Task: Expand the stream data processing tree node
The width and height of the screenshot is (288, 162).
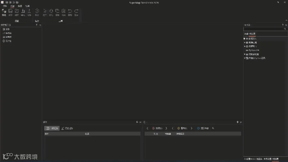Action: coord(244,54)
